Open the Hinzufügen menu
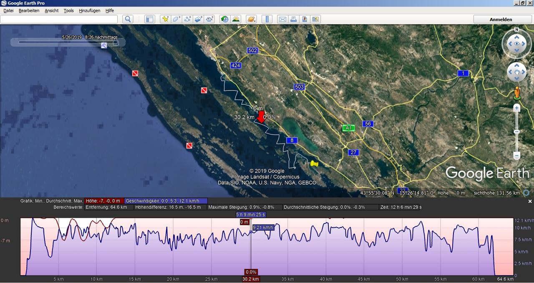This screenshot has height=283, width=534. pos(90,10)
